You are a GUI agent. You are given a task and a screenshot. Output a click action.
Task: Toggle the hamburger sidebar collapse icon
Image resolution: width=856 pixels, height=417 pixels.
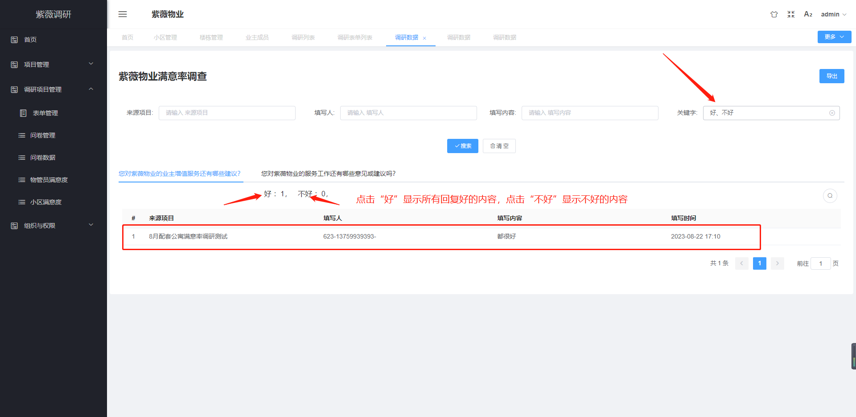click(x=123, y=14)
